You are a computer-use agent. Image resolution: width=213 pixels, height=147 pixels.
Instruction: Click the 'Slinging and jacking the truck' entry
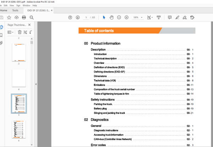(x=109, y=113)
